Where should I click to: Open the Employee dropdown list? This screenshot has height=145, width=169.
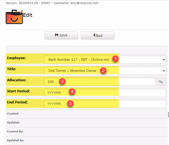[105, 60]
